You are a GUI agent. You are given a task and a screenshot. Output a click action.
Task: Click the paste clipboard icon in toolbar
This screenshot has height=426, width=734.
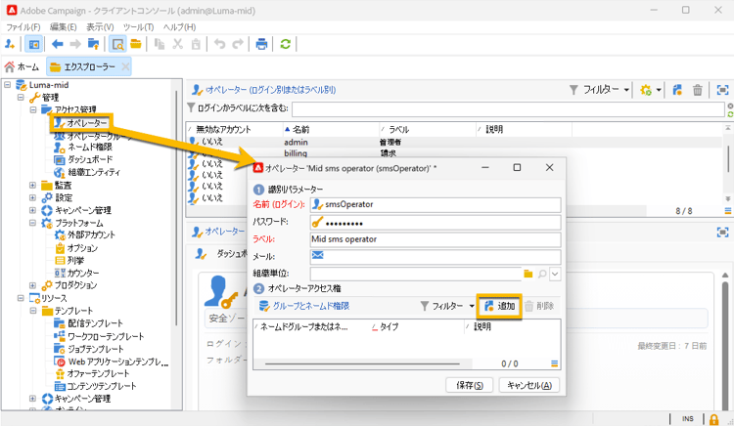tap(196, 44)
